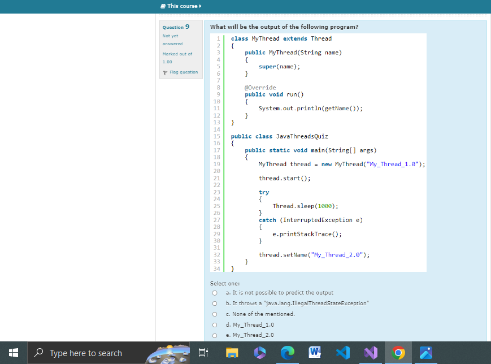Screen dimensions: 491x364
Task: Open the Copilot icon in taskbar
Action: 259,353
